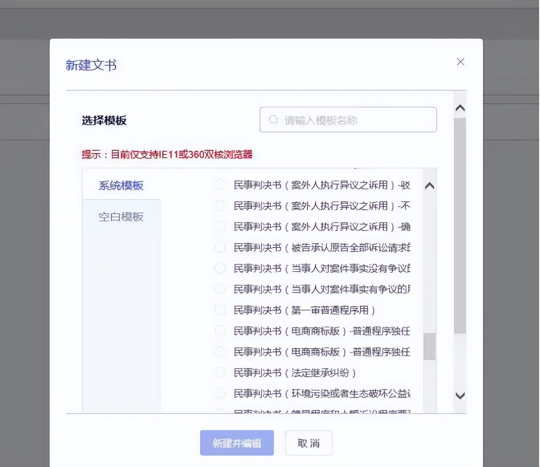Select radio for 民事判决书（被告承认原告全部诉讼请求）

pyautogui.click(x=220, y=247)
